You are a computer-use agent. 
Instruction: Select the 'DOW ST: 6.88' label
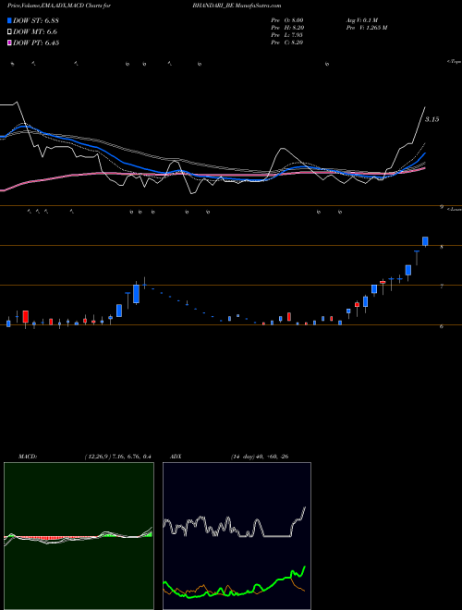click(36, 20)
